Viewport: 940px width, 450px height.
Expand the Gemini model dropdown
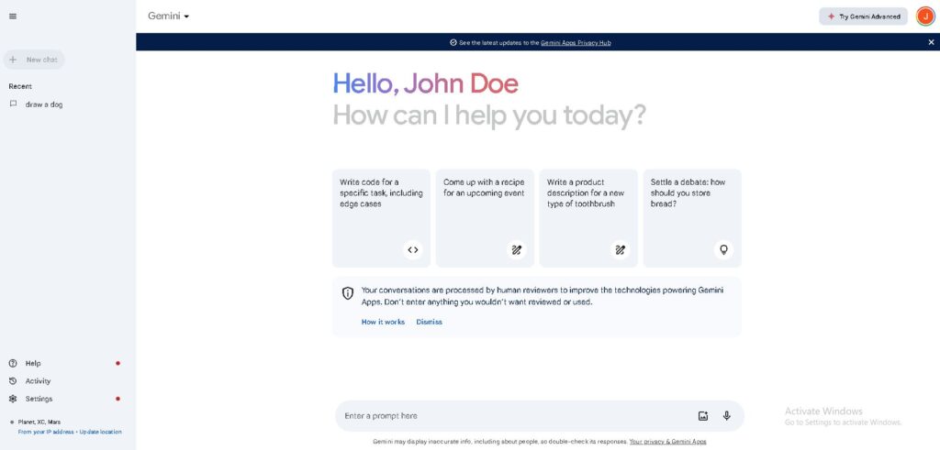[169, 16]
